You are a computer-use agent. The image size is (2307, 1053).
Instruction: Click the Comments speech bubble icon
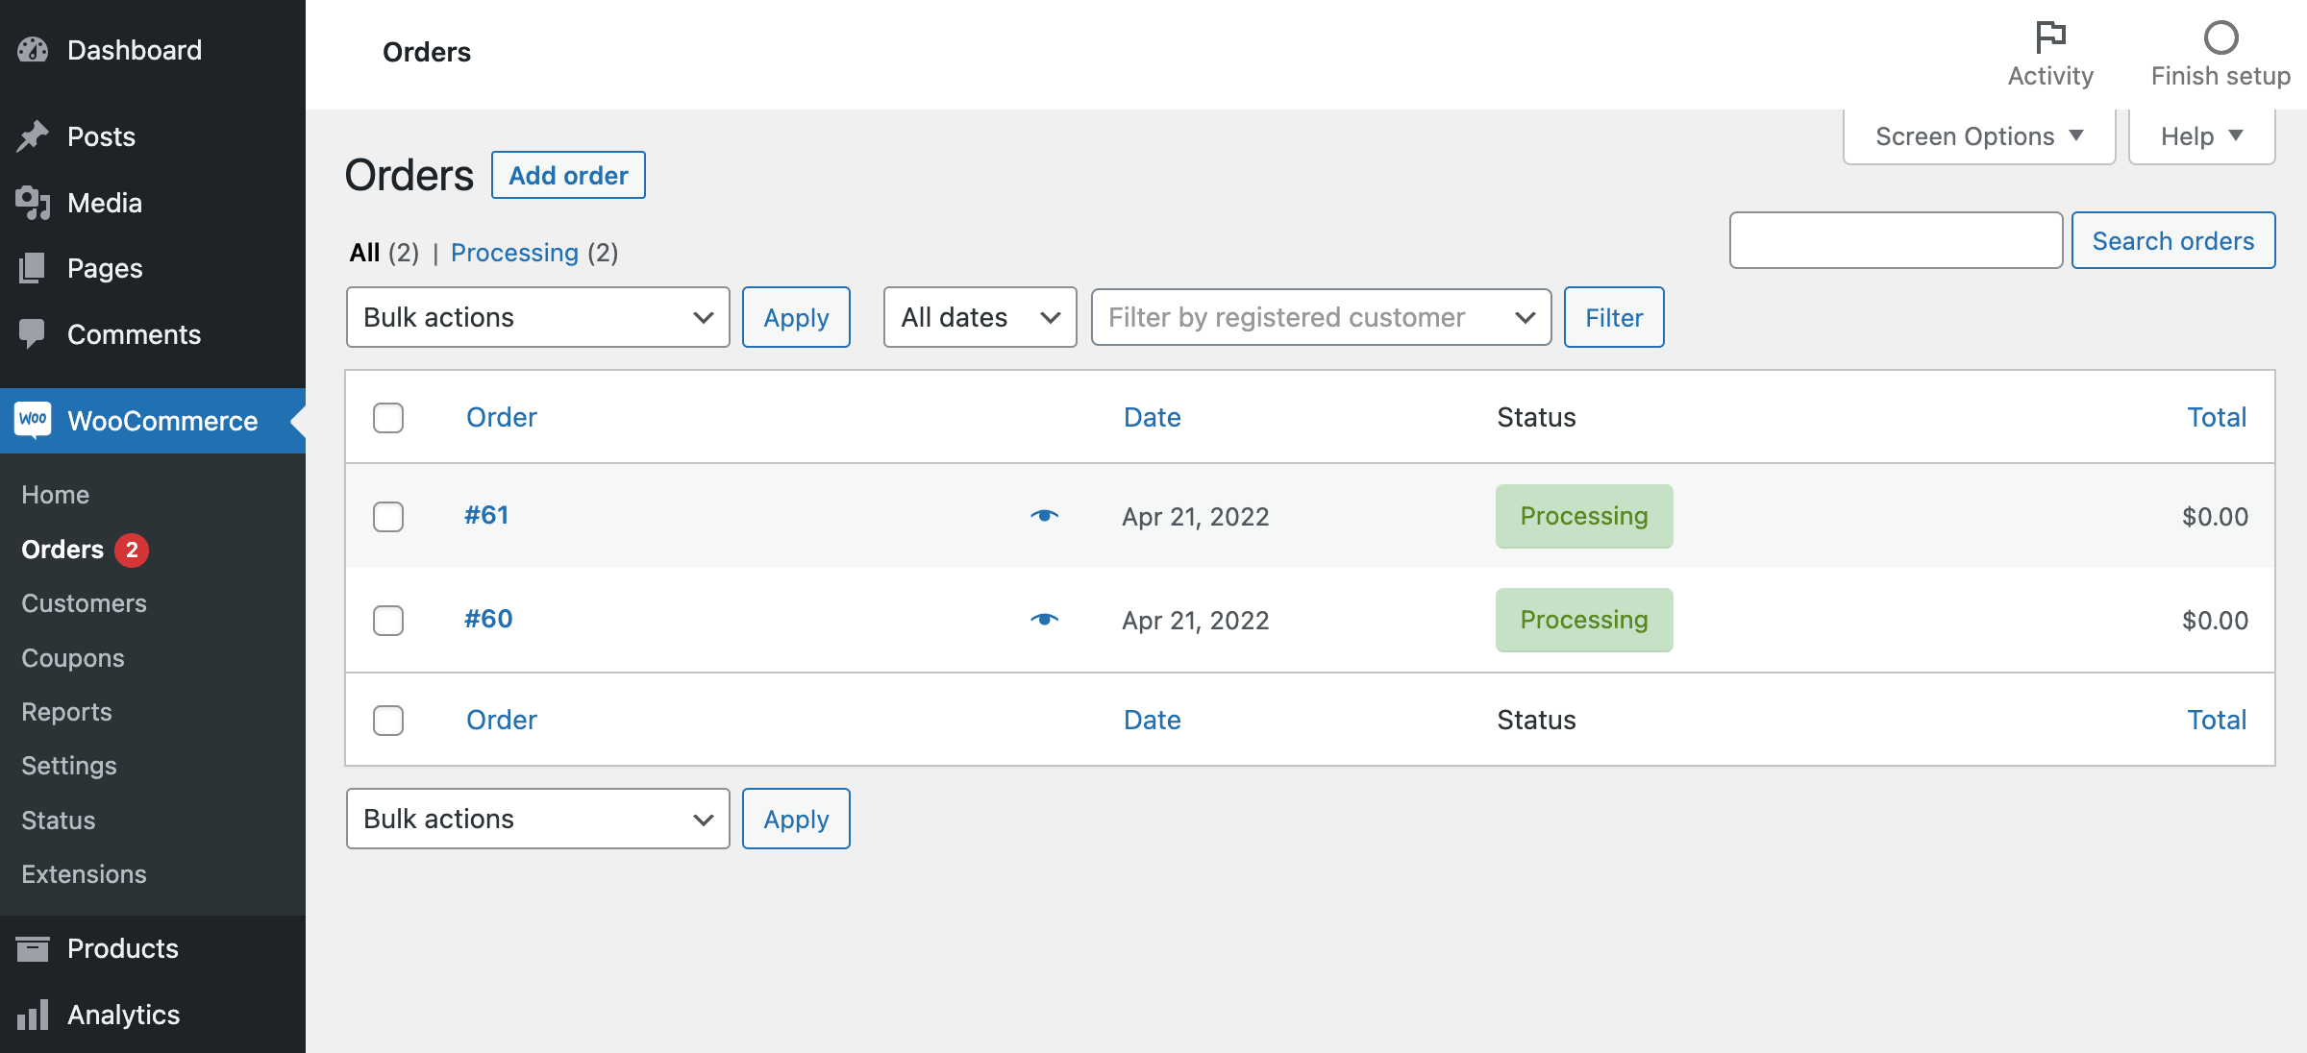[33, 333]
